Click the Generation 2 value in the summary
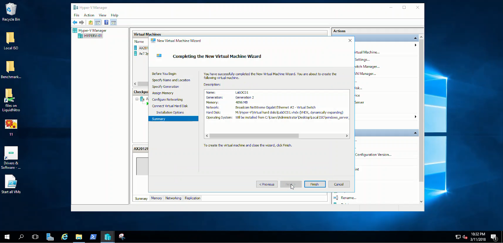The width and height of the screenshot is (503, 243). click(x=245, y=97)
